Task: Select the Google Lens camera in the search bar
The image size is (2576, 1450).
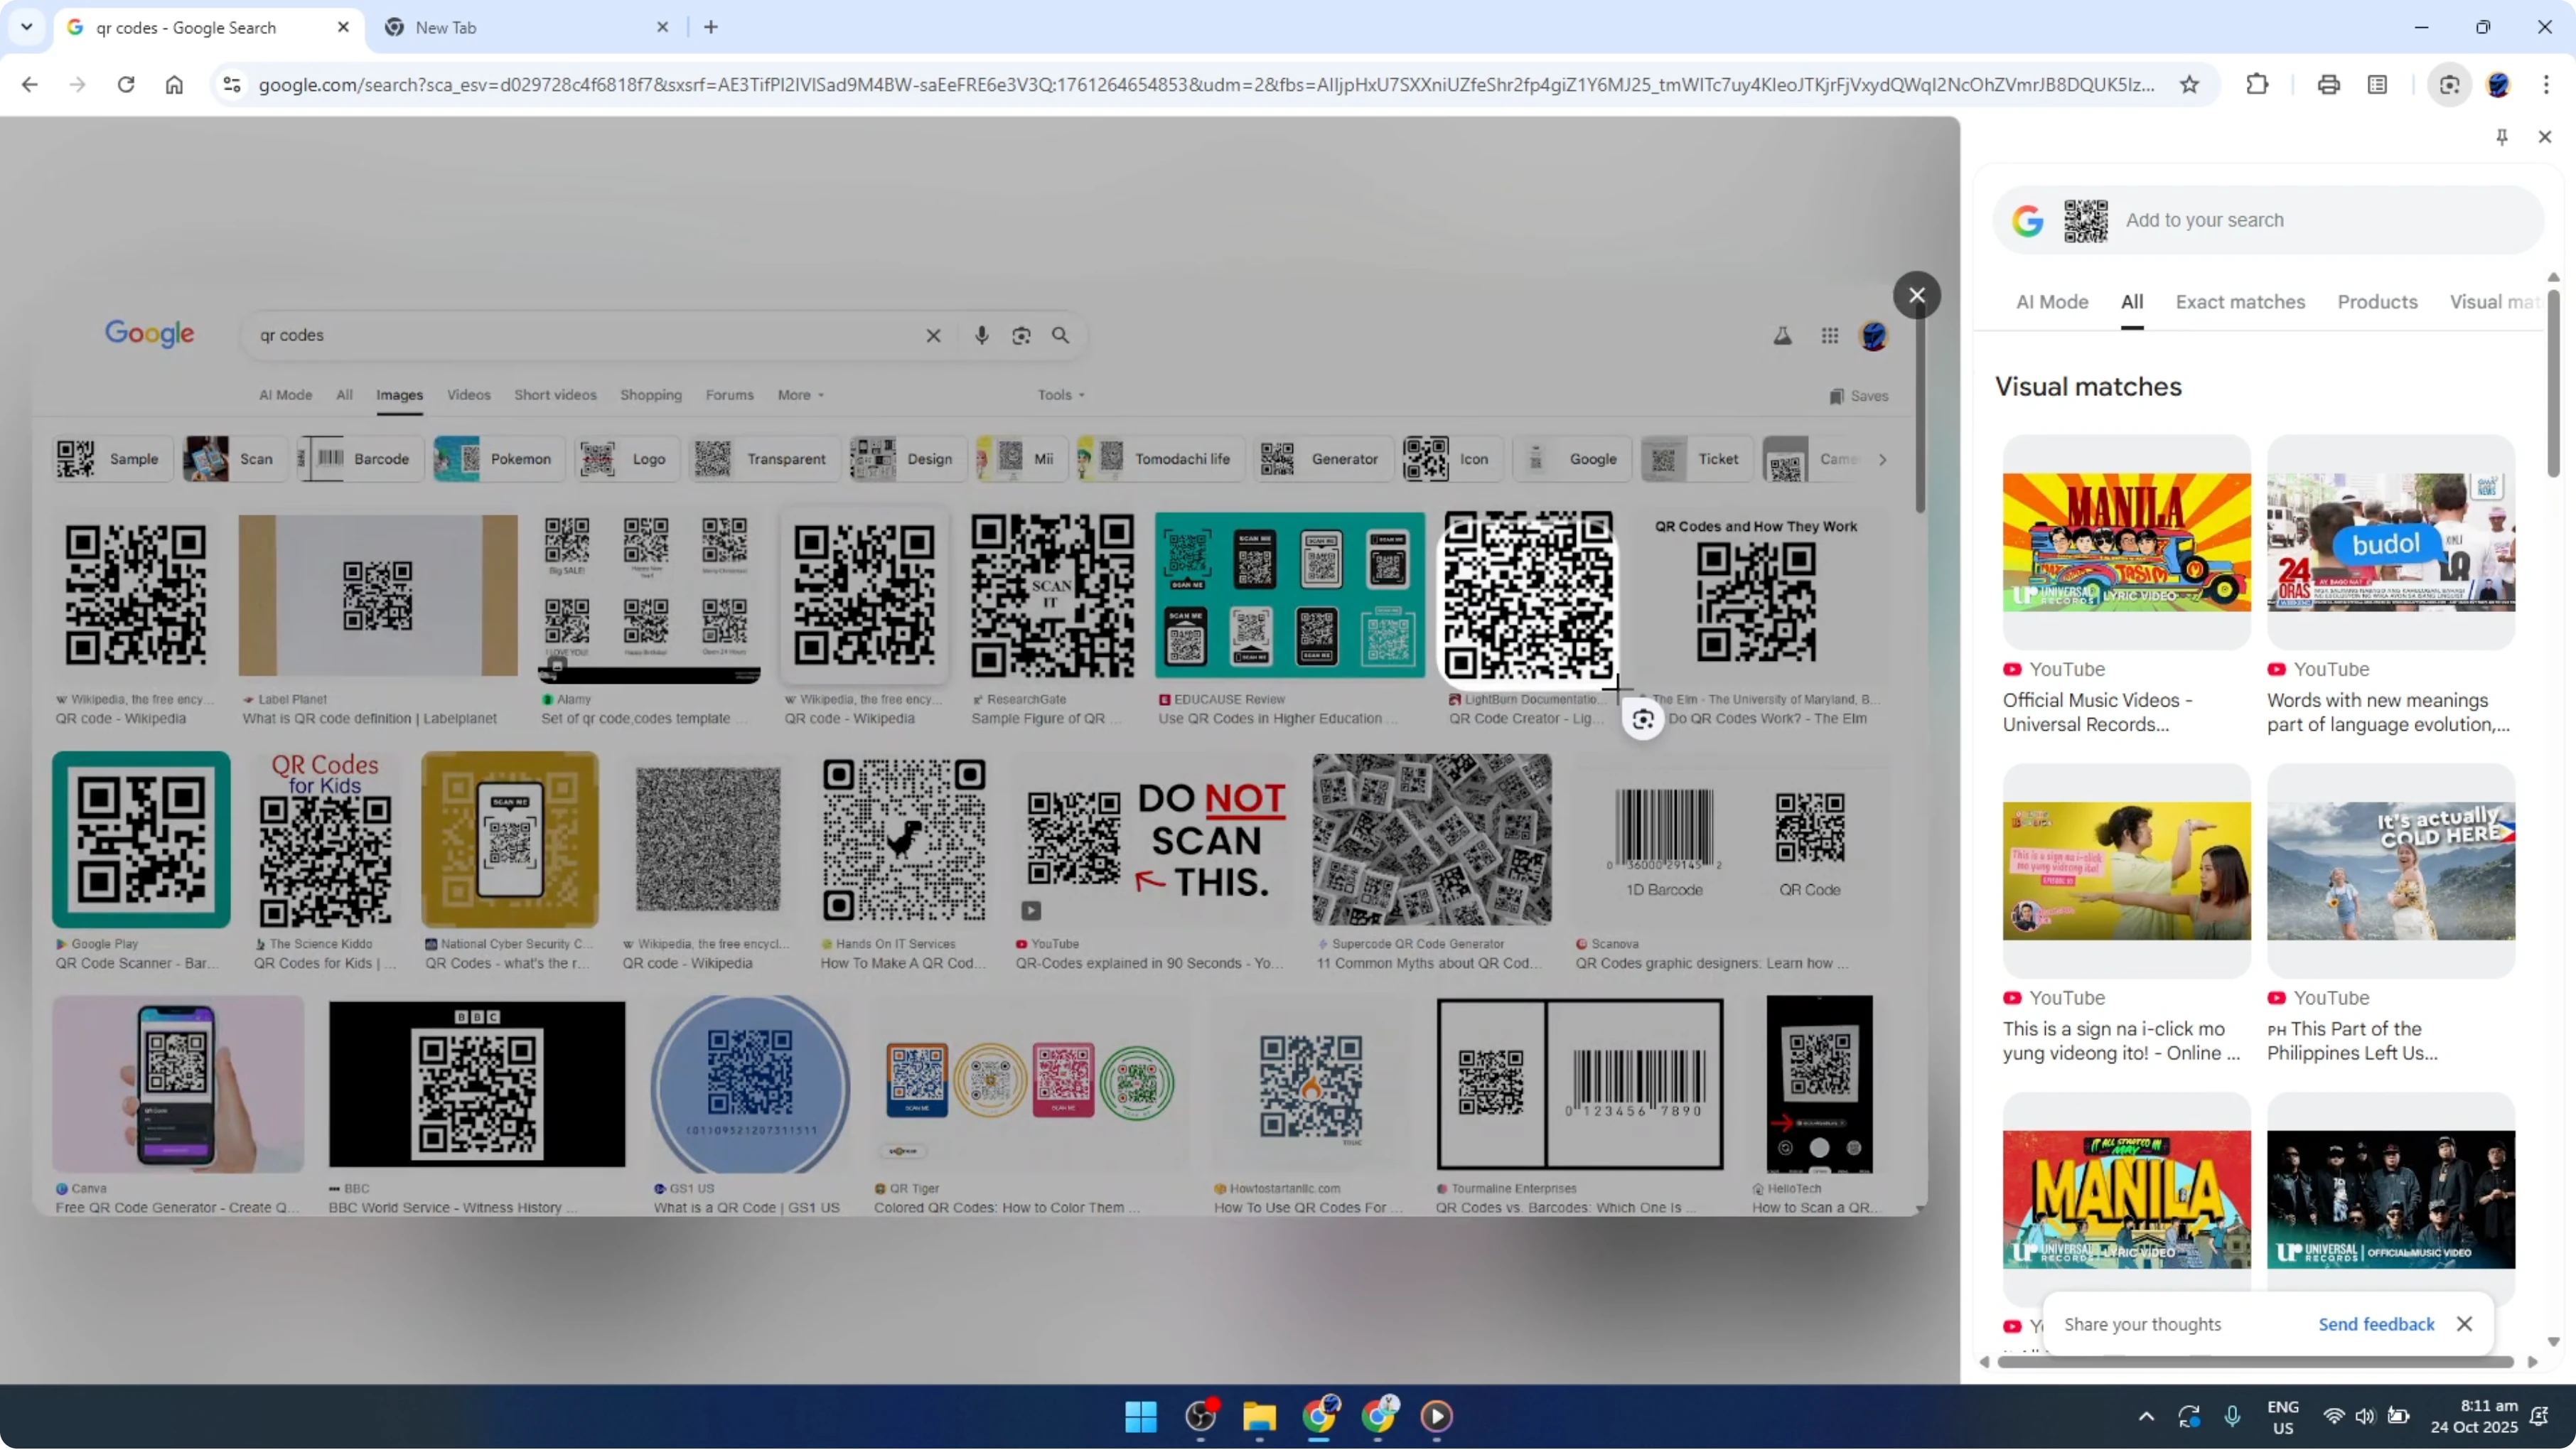Action: [x=1021, y=335]
